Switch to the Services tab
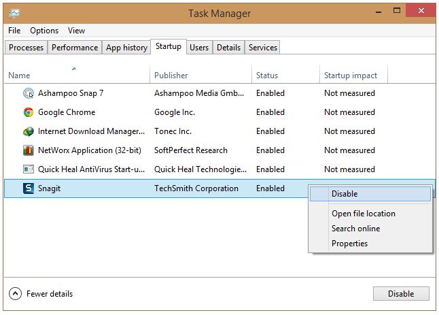Image resolution: width=439 pixels, height=315 pixels. (262, 48)
